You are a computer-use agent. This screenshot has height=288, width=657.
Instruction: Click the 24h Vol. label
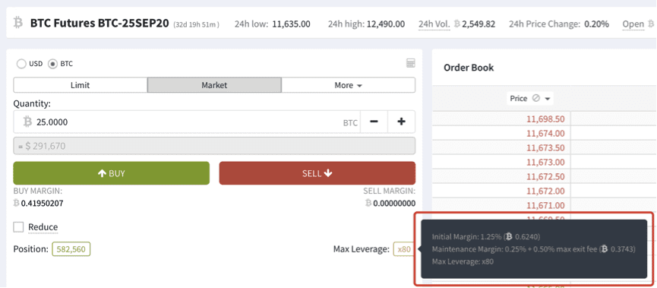[434, 24]
